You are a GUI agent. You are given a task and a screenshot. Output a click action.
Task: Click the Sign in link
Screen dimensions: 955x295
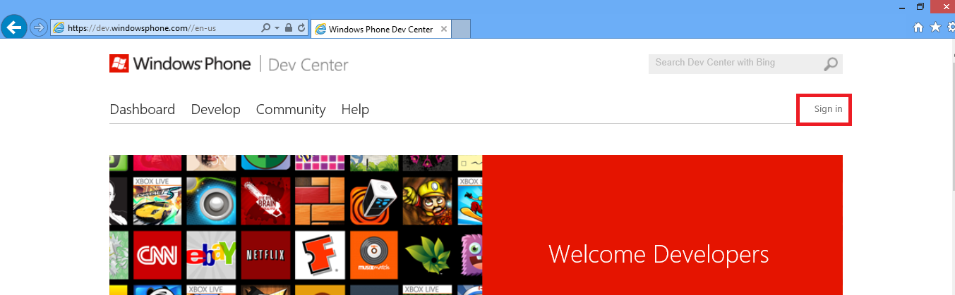coord(828,109)
